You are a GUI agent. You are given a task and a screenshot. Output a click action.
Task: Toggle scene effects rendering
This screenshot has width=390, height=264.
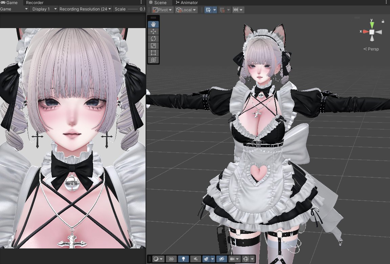click(x=206, y=259)
